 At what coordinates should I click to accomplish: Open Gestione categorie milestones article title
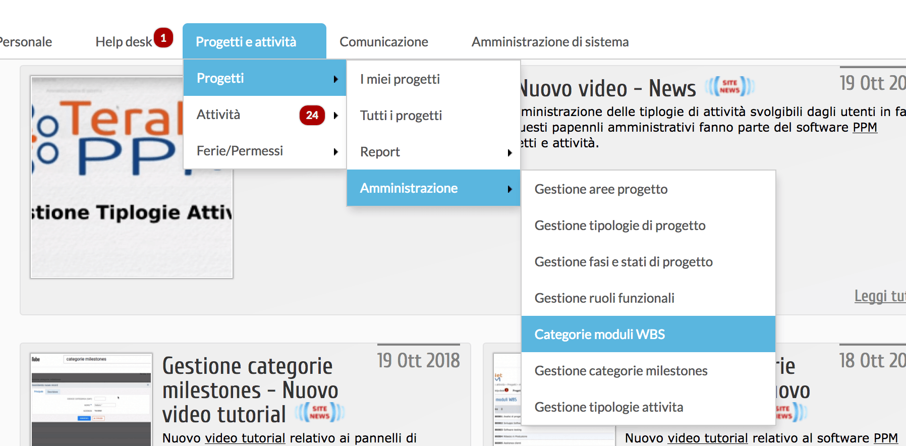[250, 390]
